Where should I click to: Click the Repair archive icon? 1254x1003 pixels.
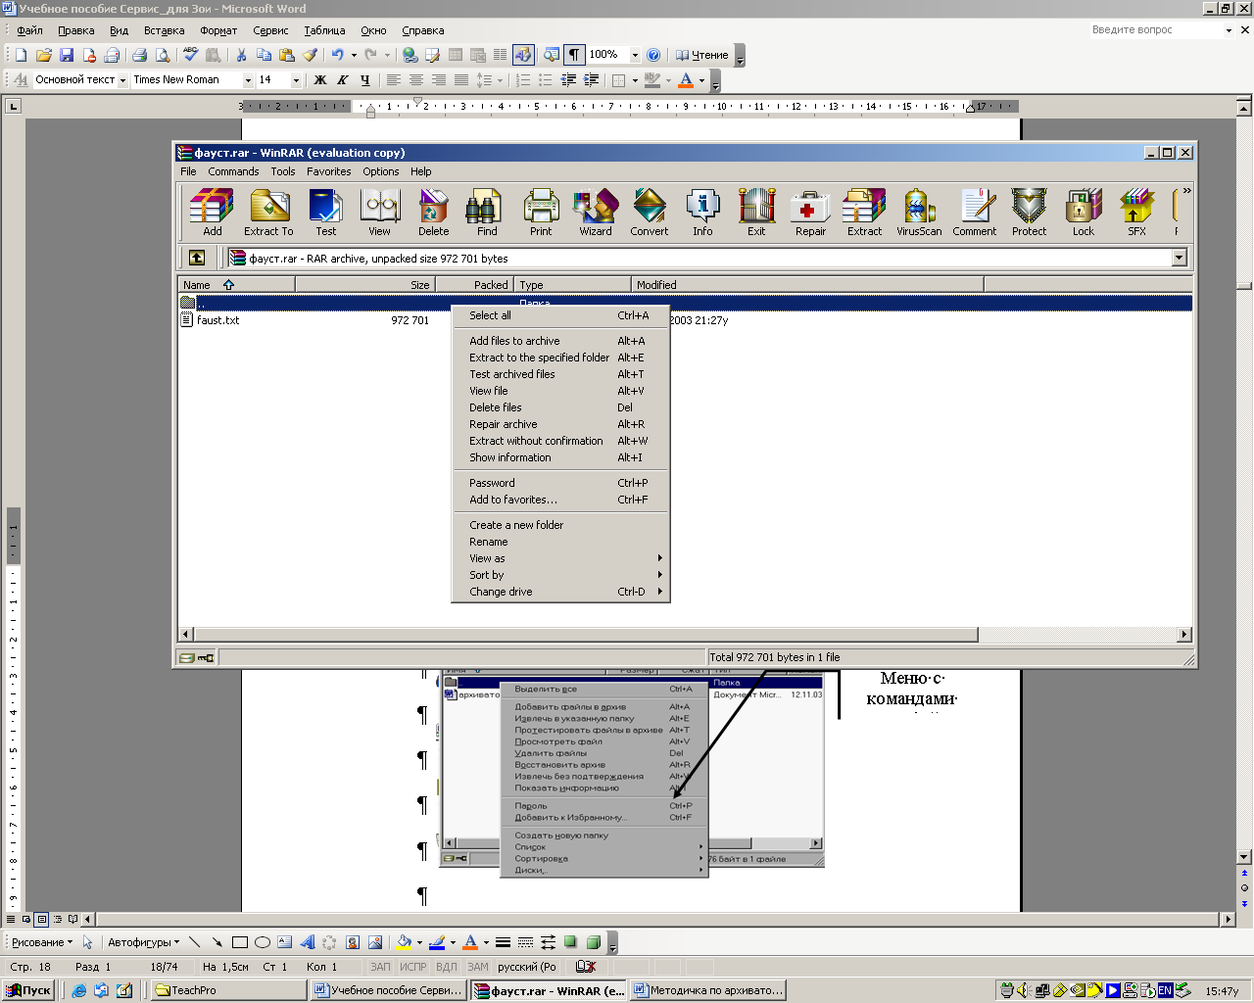pyautogui.click(x=810, y=213)
